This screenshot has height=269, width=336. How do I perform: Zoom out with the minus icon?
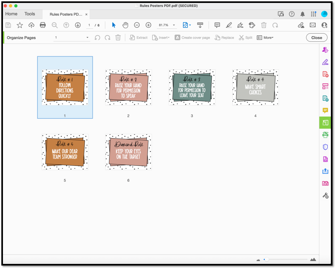(x=137, y=25)
